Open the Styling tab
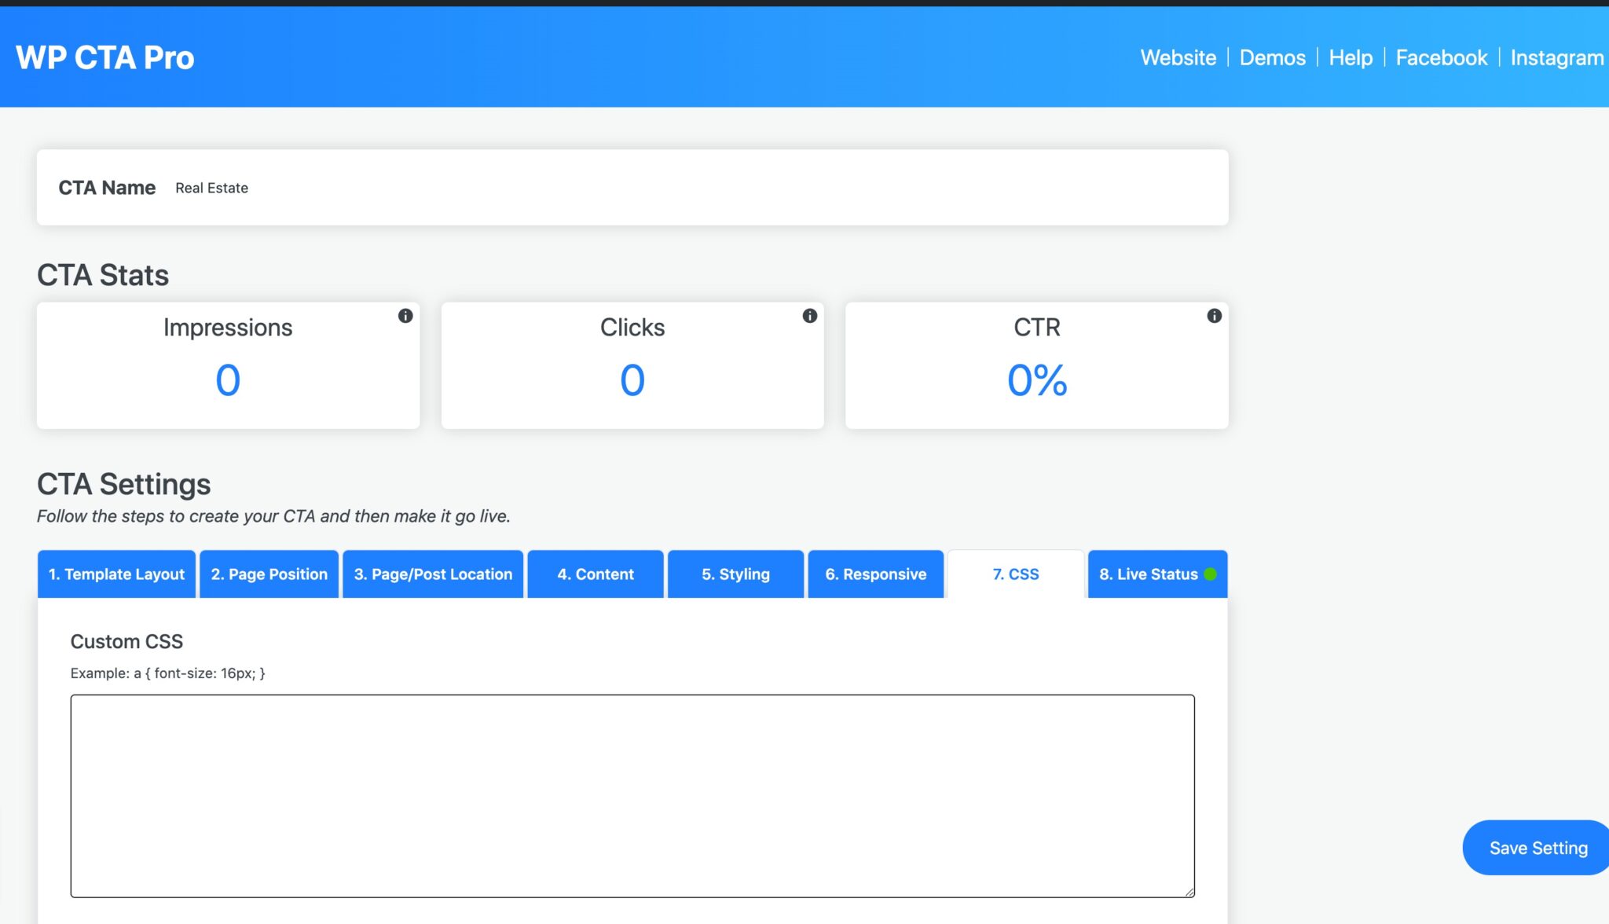1609x924 pixels. [x=735, y=574]
